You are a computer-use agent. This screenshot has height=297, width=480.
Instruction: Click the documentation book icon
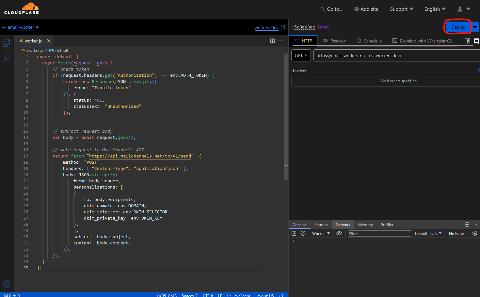467,41
